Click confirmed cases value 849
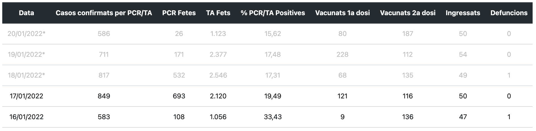Screen dimensions: 536x131 click(104, 96)
